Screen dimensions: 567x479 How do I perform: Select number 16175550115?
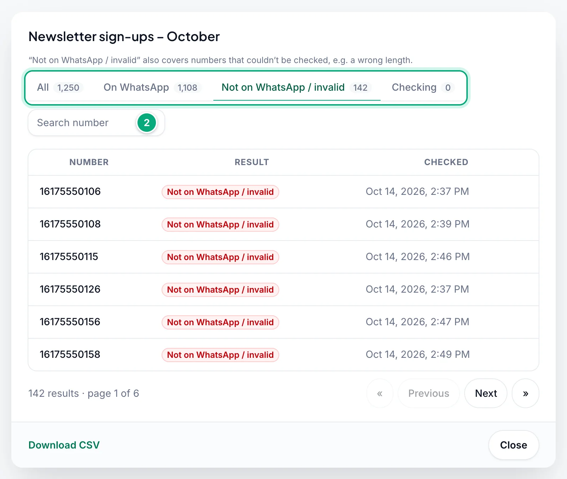(69, 257)
